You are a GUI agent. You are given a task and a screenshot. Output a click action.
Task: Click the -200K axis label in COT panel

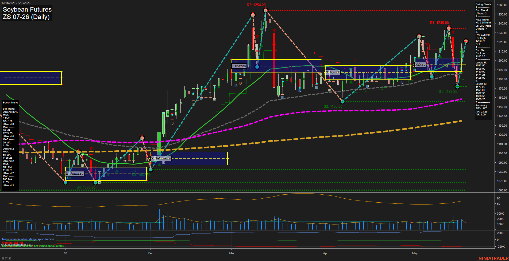(x=500, y=247)
